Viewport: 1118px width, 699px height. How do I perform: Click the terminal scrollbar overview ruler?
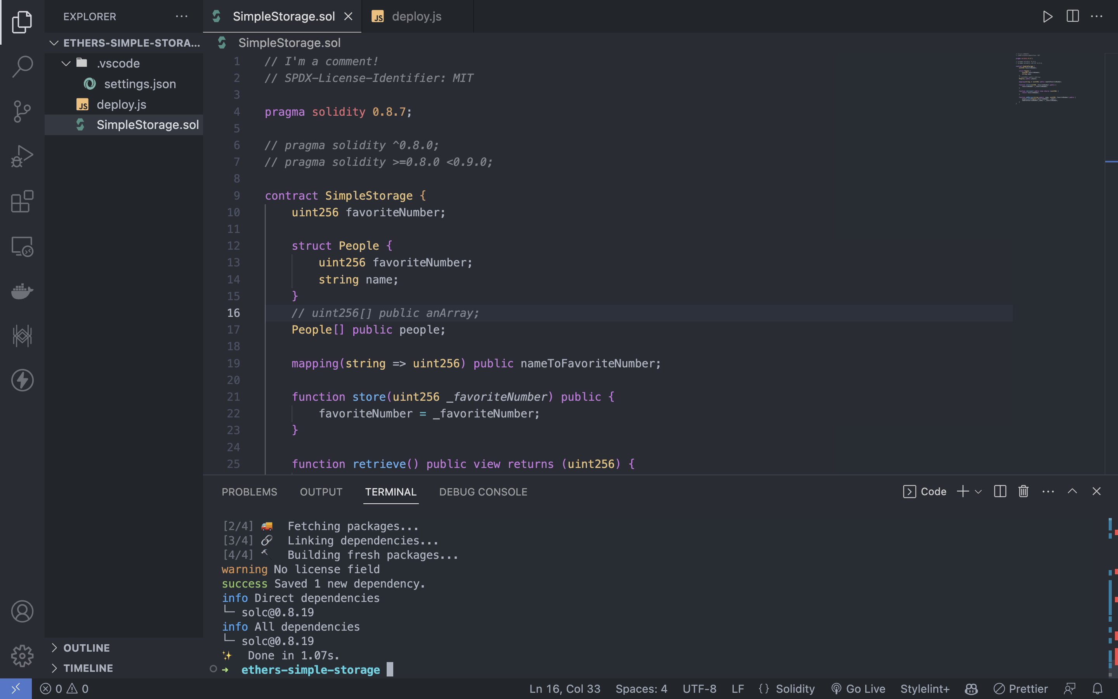pos(1113,596)
